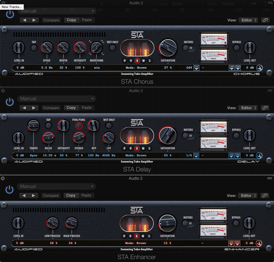Open Manual preset dropdown in STA Delay

(57, 99)
